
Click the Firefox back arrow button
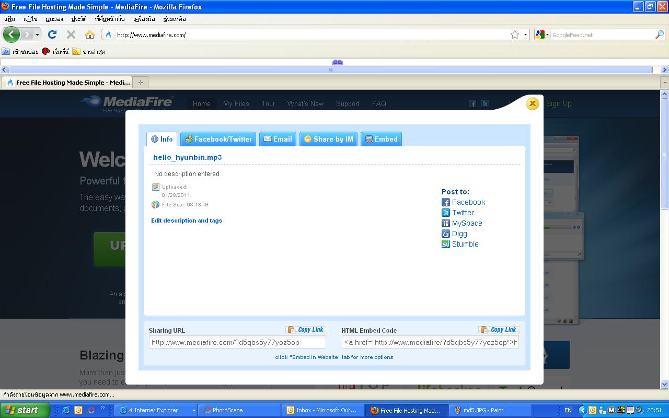11,34
